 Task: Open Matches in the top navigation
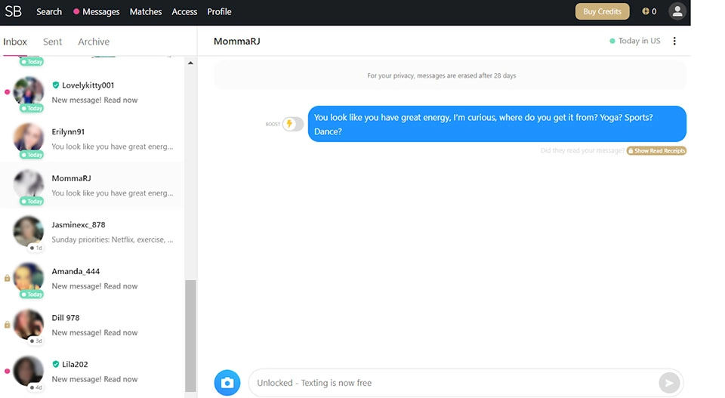click(x=146, y=11)
